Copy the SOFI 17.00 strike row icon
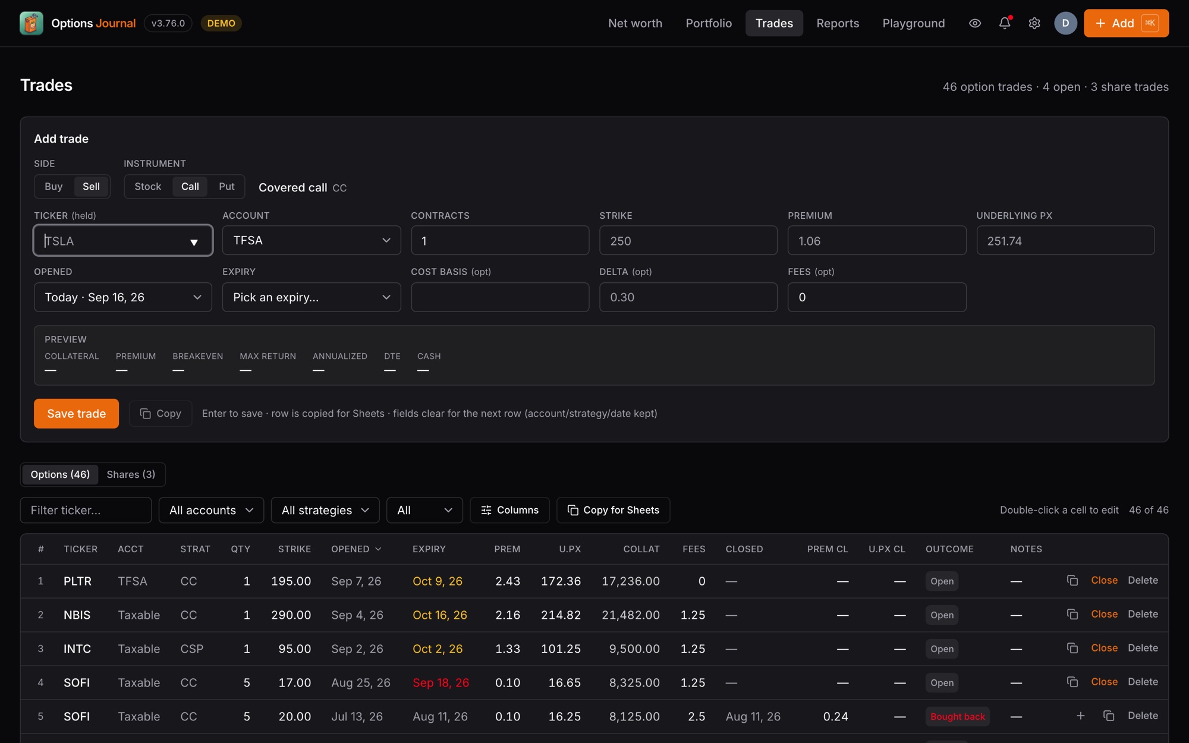The height and width of the screenshot is (743, 1189). coord(1072,682)
